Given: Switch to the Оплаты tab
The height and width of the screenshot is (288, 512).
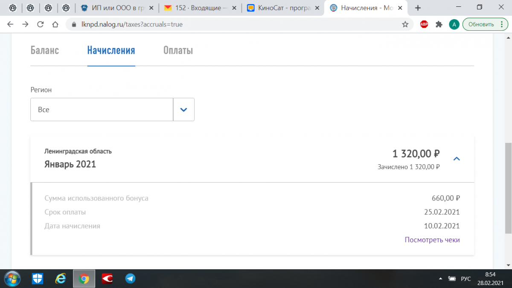Looking at the screenshot, I should (178, 50).
